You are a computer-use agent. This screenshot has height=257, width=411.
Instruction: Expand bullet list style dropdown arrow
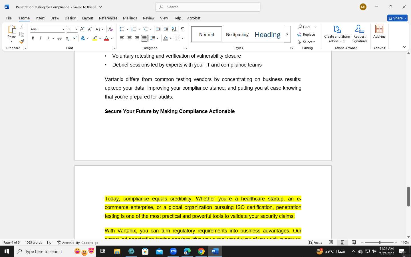127,29
